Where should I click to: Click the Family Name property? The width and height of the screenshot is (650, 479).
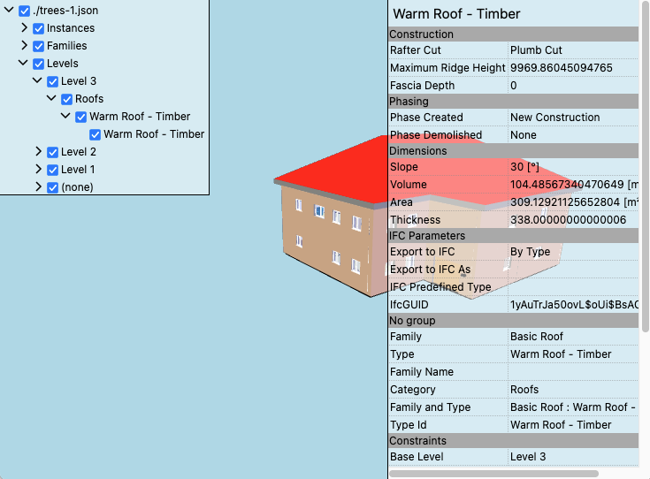click(422, 372)
